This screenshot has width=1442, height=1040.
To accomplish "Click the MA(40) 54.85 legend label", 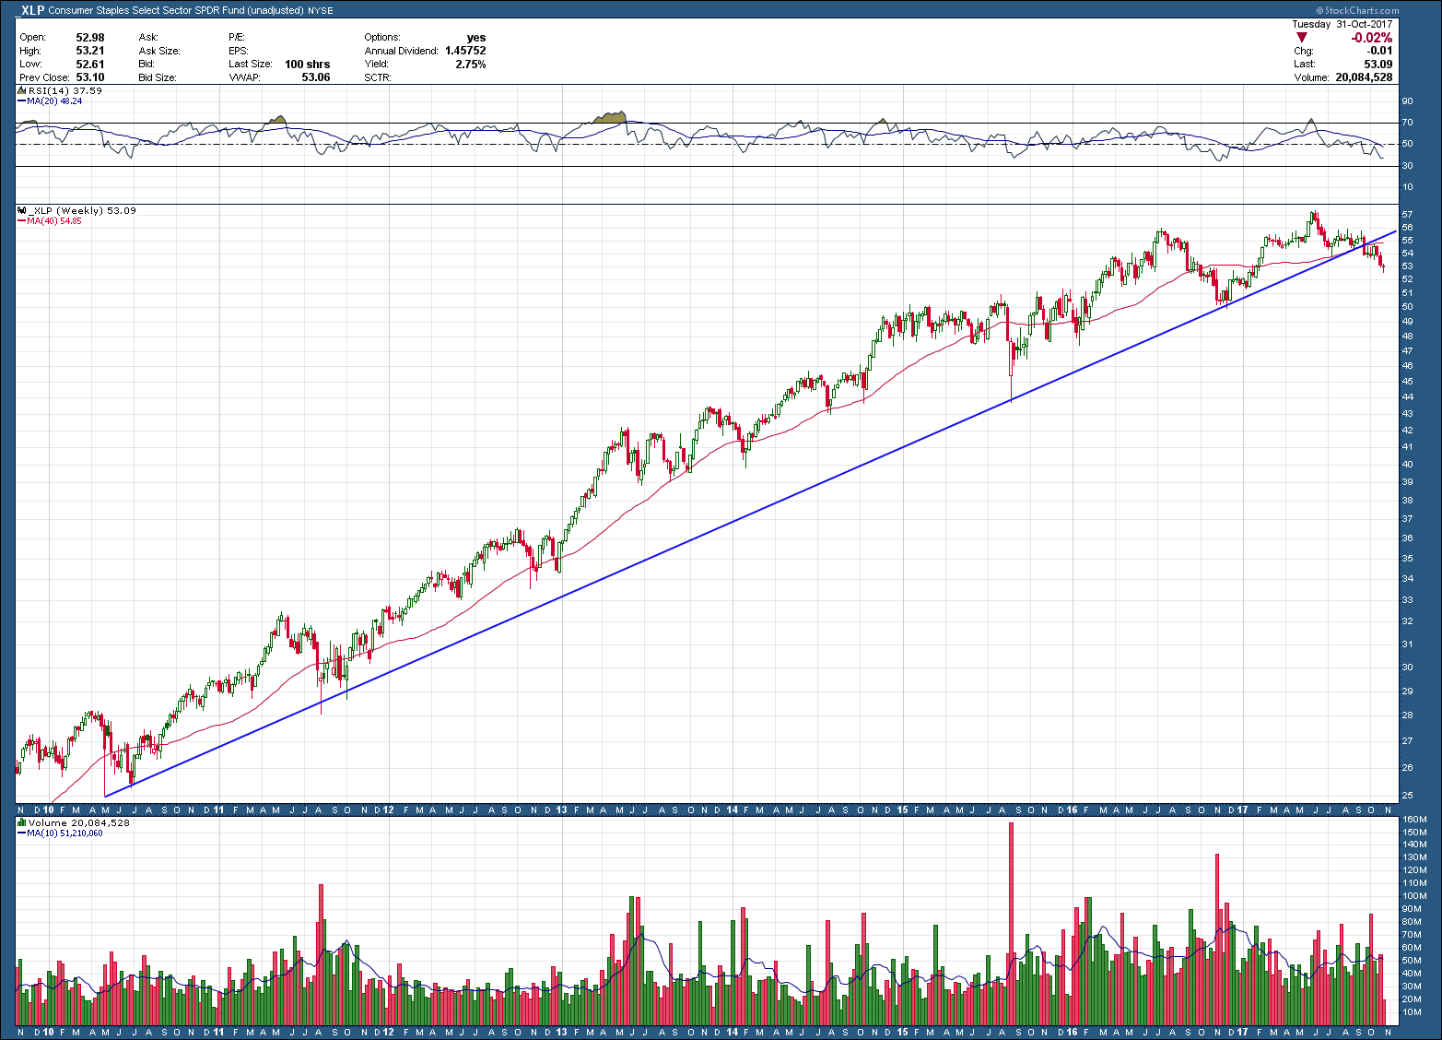I will [54, 221].
